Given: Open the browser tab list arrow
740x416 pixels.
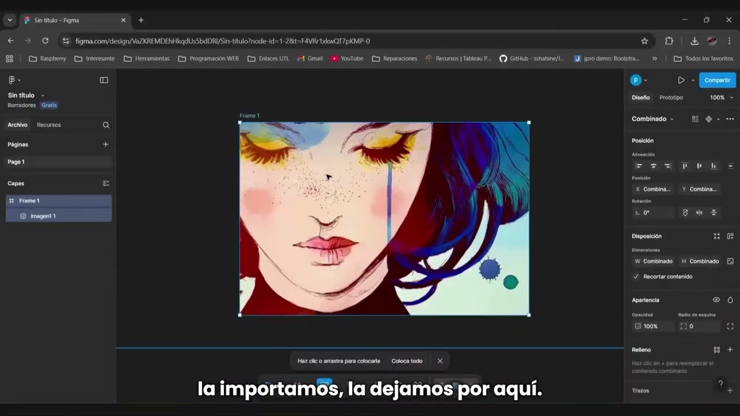Looking at the screenshot, I should pyautogui.click(x=10, y=20).
